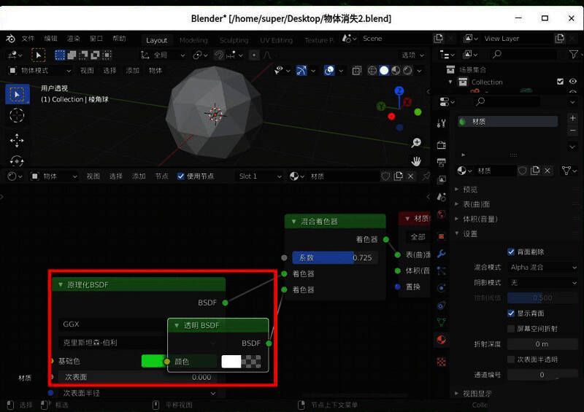
Task: Open the Edit menu
Action: pyautogui.click(x=50, y=39)
